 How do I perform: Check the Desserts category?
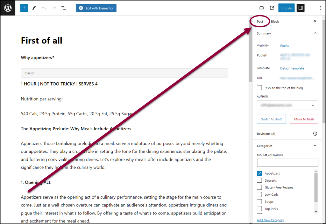click(x=259, y=180)
